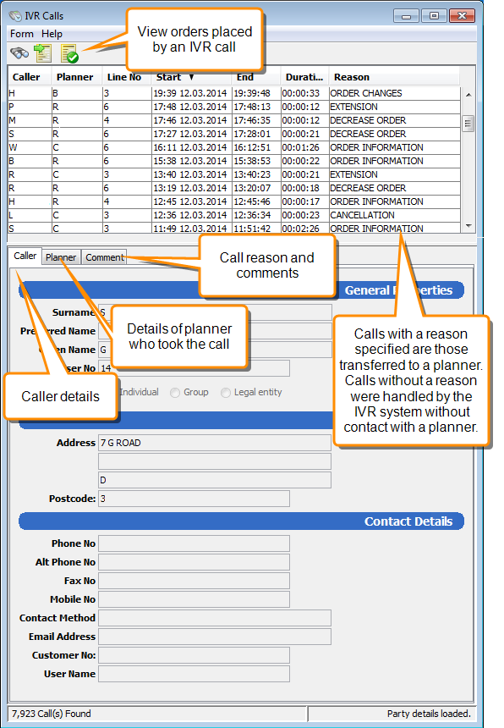Screen dimensions: 504x728
Task: Click the IVR Calls title bar icon
Action: pos(15,16)
